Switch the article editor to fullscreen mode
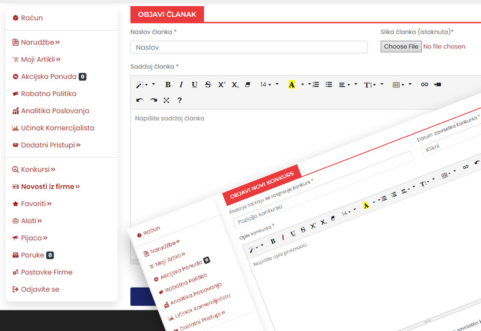 click(167, 100)
